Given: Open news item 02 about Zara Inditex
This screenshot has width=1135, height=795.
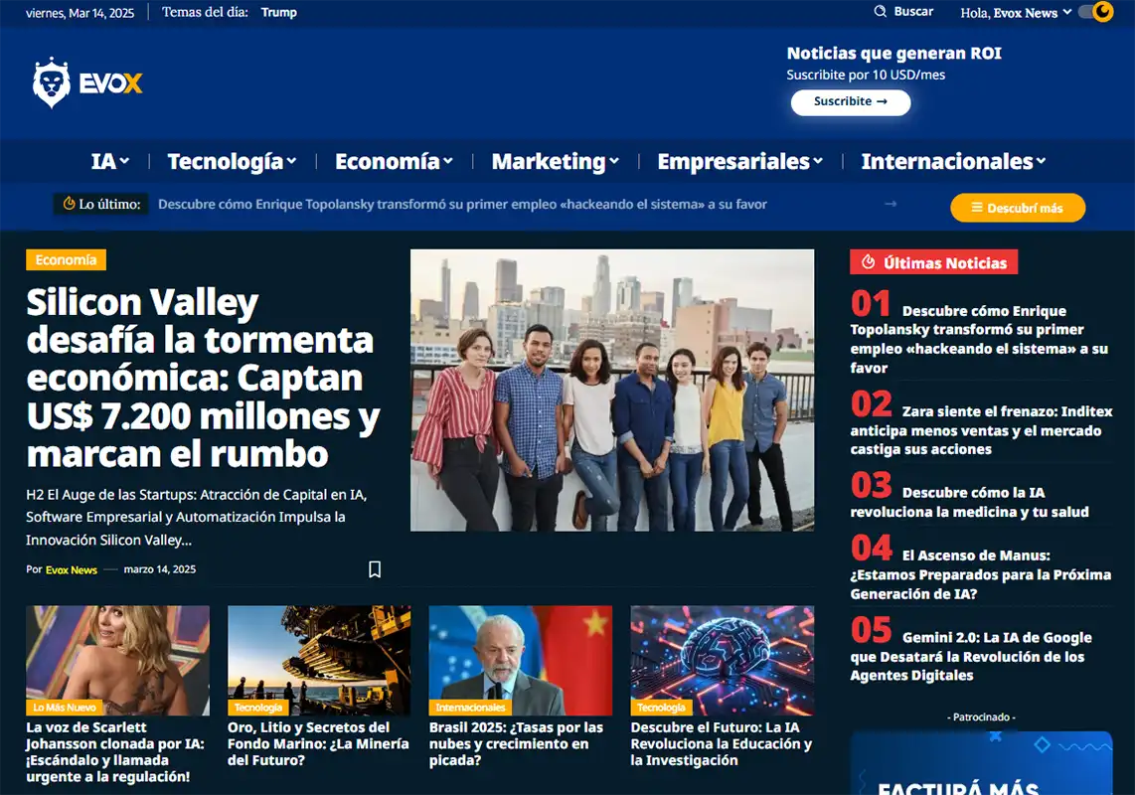Looking at the screenshot, I should tap(982, 422).
